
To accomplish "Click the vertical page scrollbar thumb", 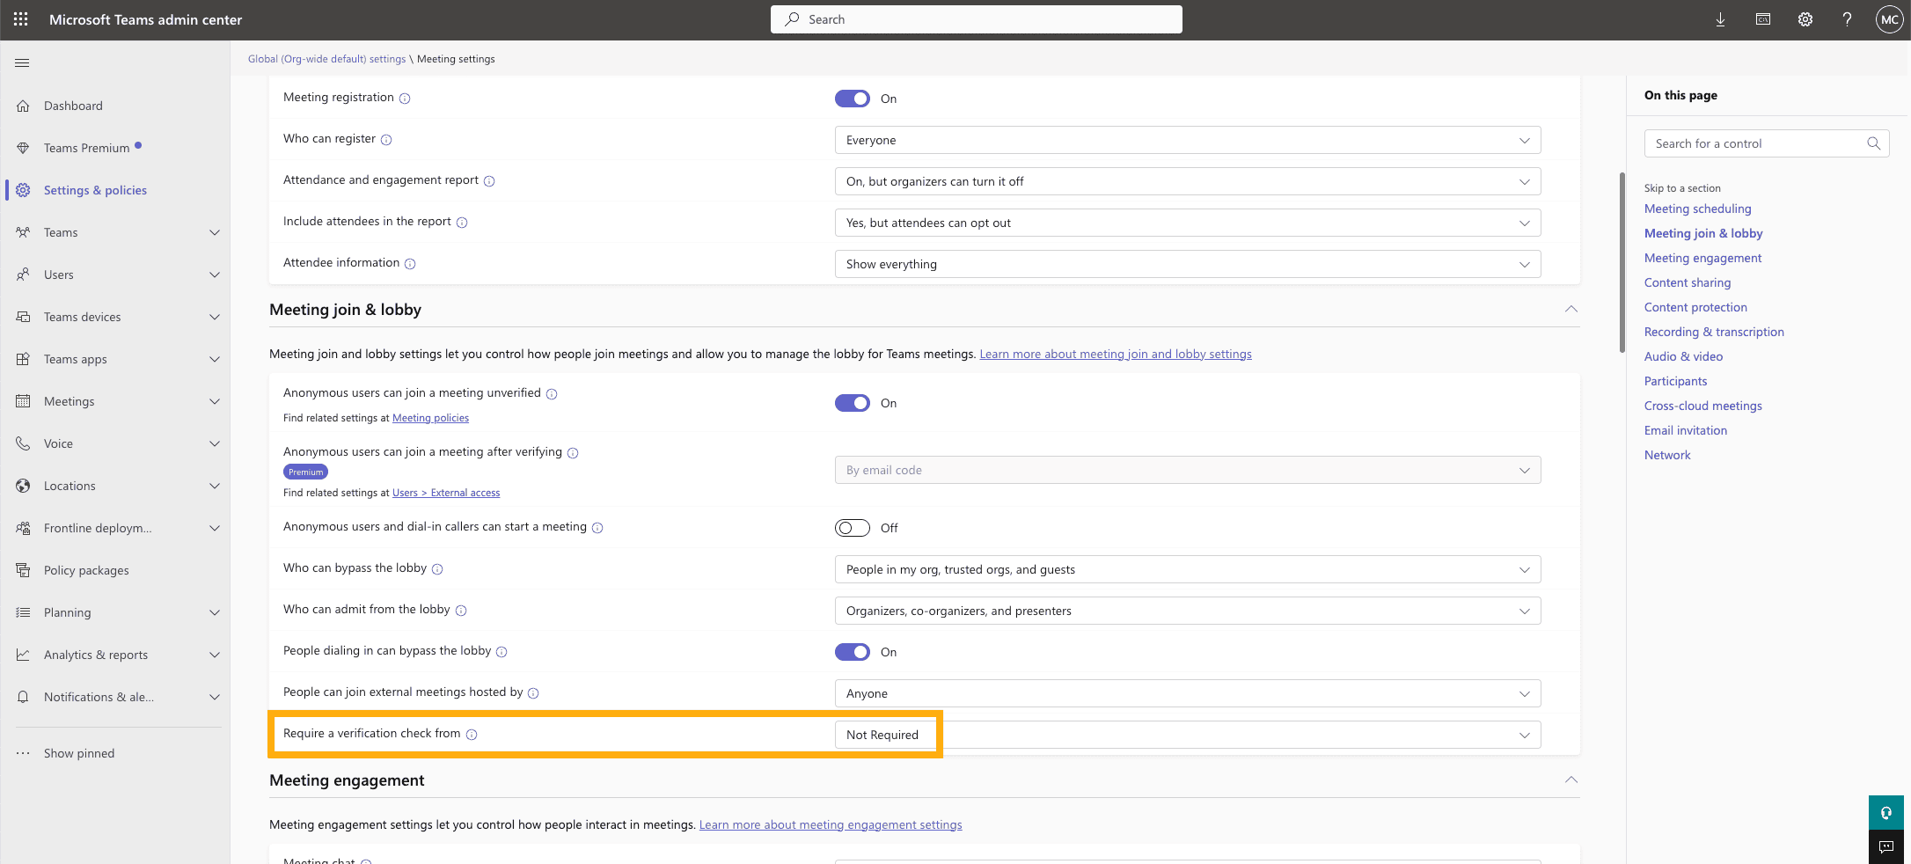I will click(x=1622, y=262).
